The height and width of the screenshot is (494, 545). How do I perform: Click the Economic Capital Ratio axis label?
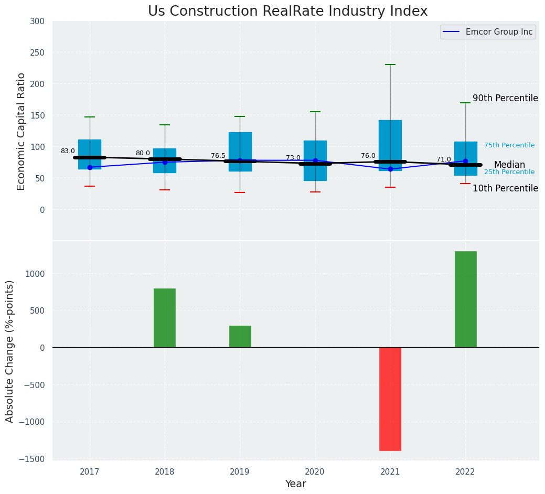click(x=21, y=131)
